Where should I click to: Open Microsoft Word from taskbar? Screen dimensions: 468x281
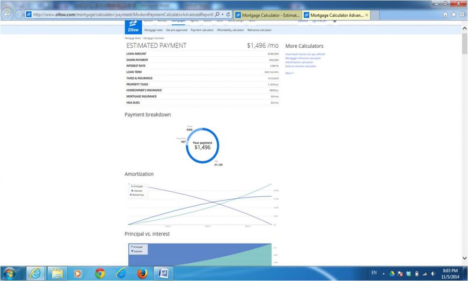[164, 273]
